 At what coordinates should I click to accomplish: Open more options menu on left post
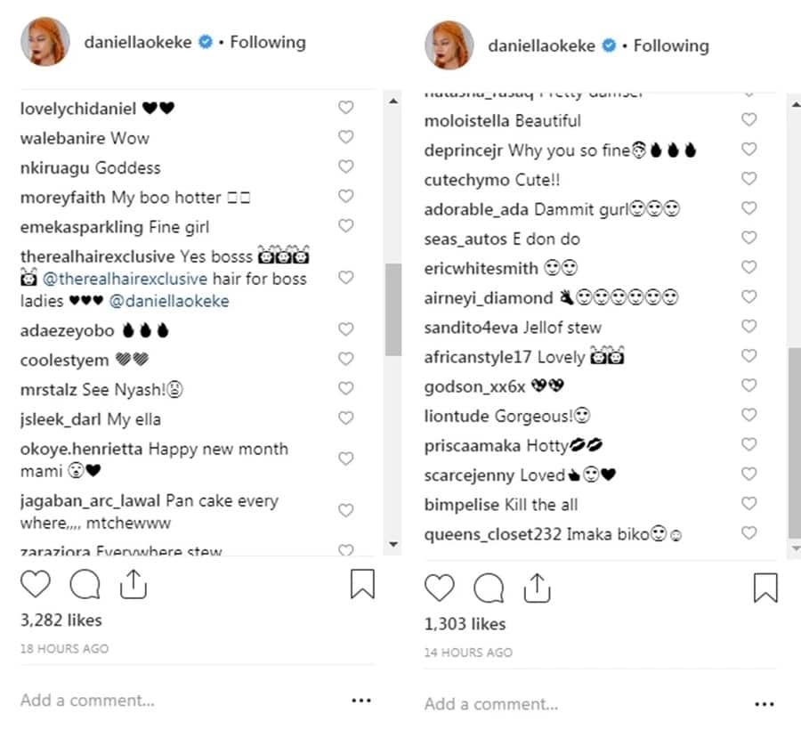(x=360, y=701)
